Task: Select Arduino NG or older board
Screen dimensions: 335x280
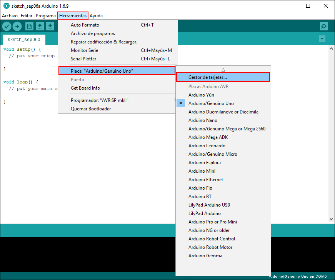Action: pos(223,230)
